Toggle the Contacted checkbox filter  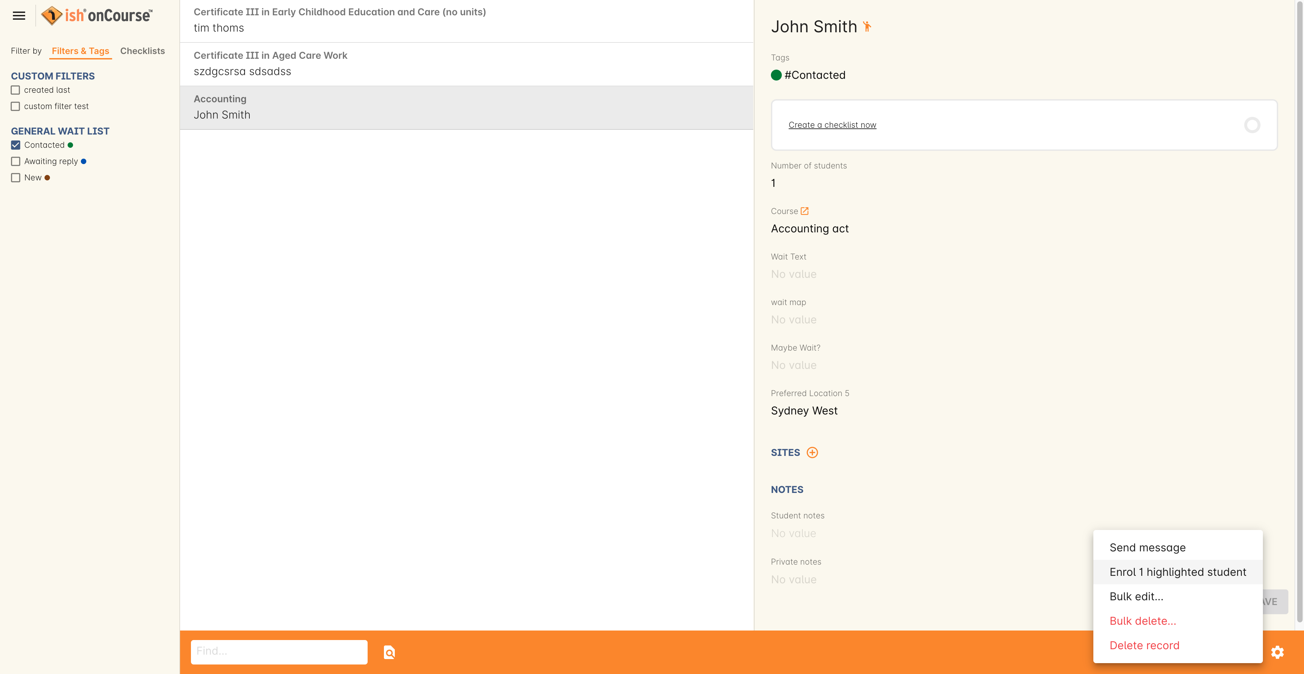[16, 144]
